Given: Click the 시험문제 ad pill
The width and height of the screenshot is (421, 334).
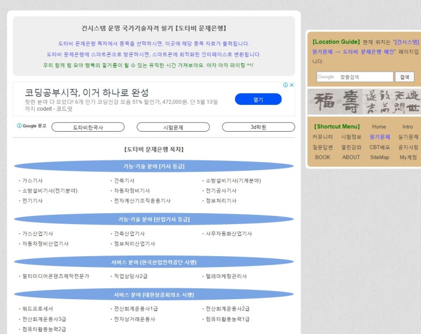Looking at the screenshot, I should click(173, 127).
